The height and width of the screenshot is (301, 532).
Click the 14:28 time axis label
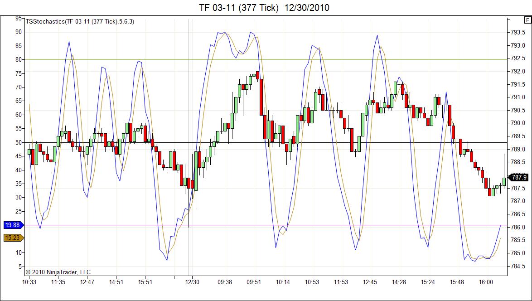pos(399,282)
